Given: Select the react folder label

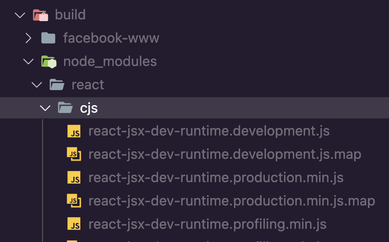Looking at the screenshot, I should click(88, 85).
